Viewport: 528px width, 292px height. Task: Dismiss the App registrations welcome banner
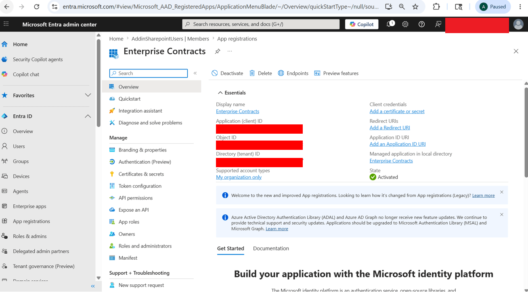pyautogui.click(x=502, y=192)
